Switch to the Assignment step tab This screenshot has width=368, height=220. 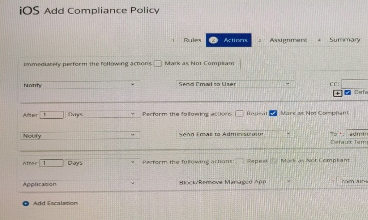click(288, 40)
